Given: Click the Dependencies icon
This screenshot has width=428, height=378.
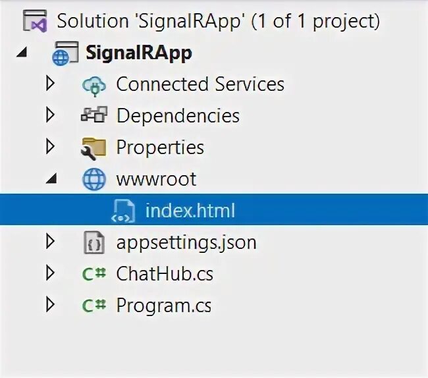Looking at the screenshot, I should click(x=94, y=116).
